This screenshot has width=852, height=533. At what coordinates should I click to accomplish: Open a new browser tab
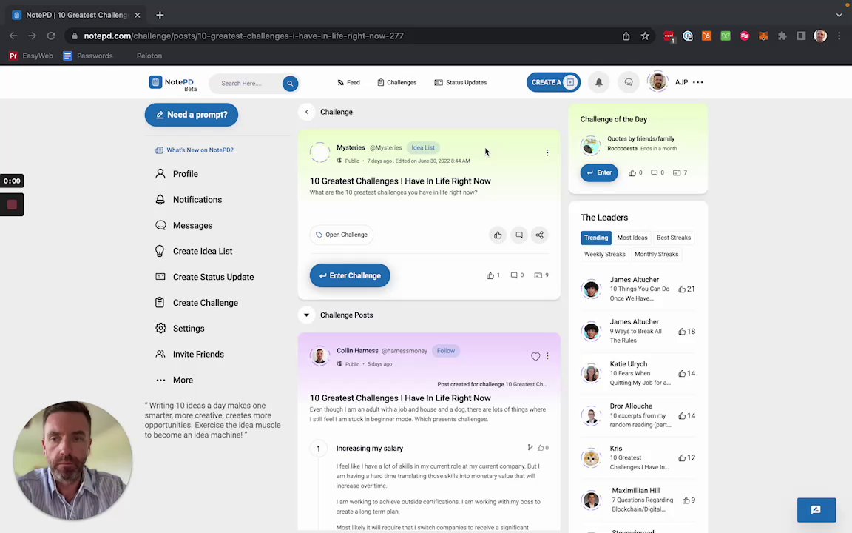pos(160,15)
